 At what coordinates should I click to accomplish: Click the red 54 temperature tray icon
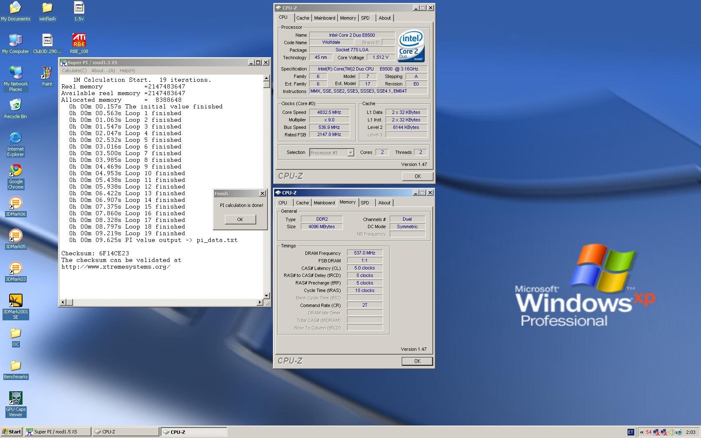click(x=648, y=432)
